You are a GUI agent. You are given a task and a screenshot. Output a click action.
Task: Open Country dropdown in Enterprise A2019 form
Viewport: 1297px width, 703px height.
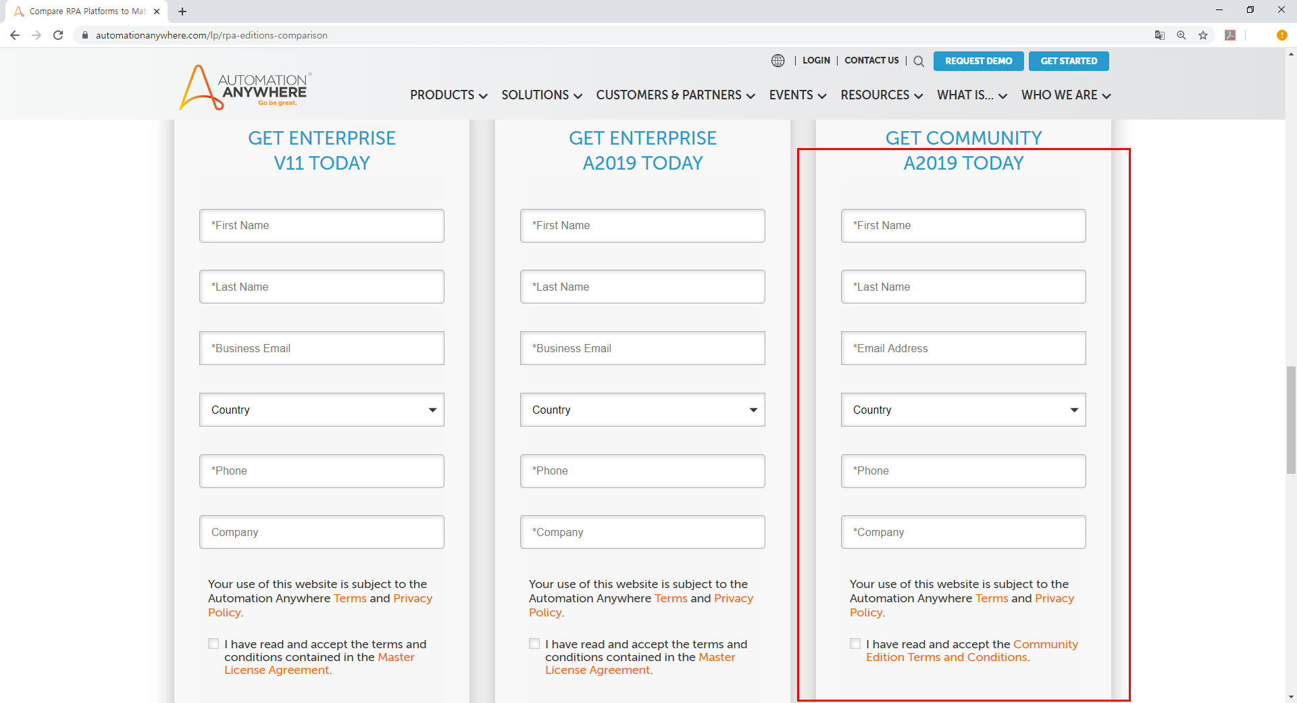[642, 410]
